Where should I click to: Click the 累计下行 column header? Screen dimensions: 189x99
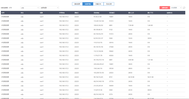[x=150, y=13]
